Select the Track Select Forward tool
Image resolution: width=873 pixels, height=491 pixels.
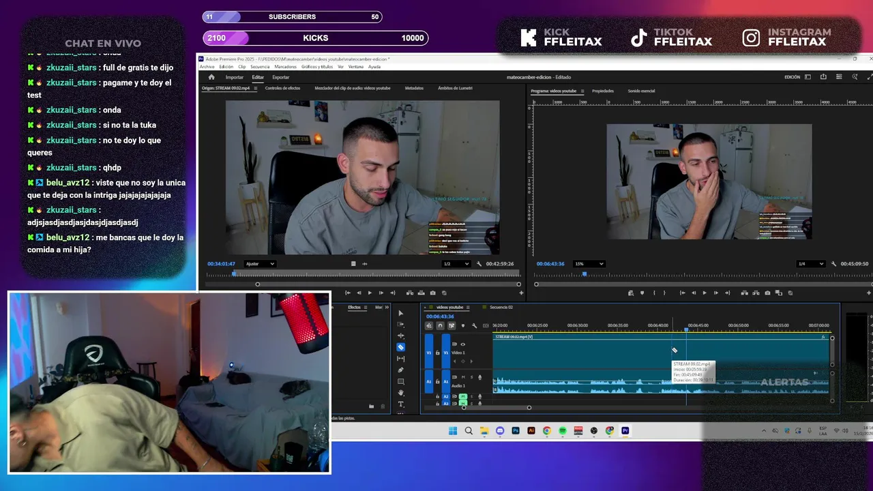point(400,325)
